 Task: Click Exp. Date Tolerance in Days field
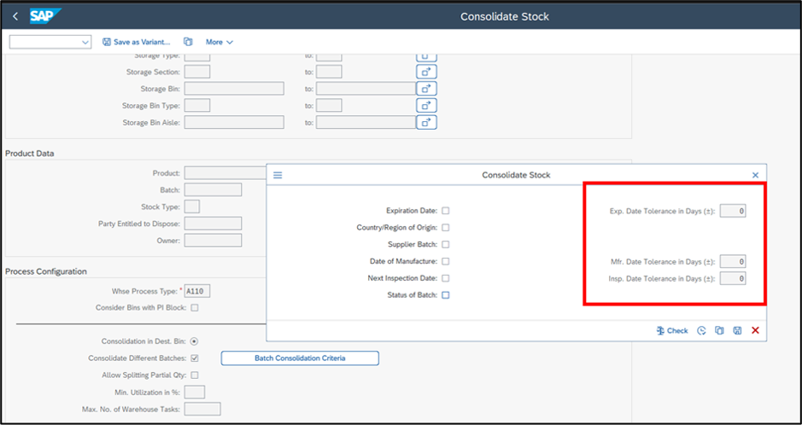tap(733, 211)
